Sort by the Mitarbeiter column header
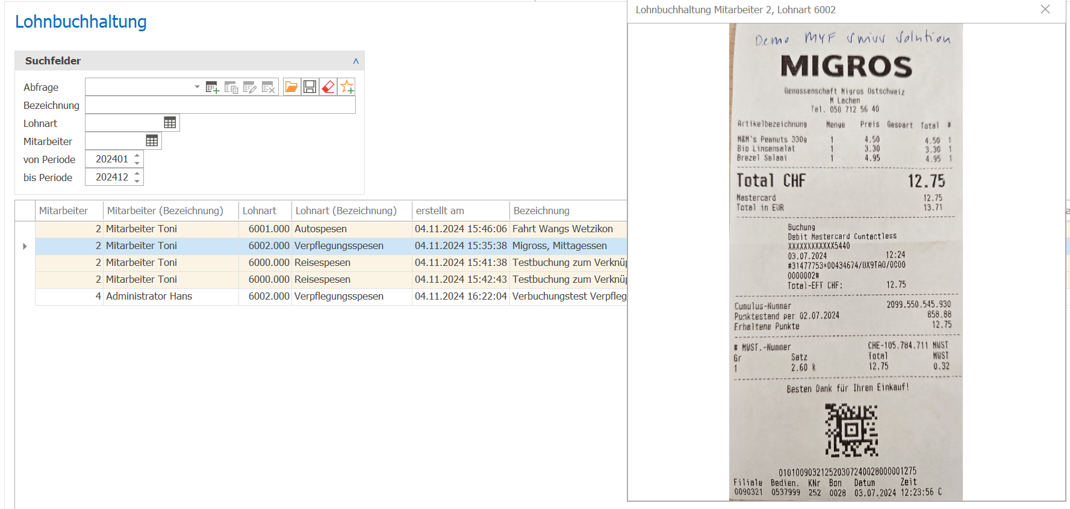The width and height of the screenshot is (1070, 509). pyautogui.click(x=69, y=211)
